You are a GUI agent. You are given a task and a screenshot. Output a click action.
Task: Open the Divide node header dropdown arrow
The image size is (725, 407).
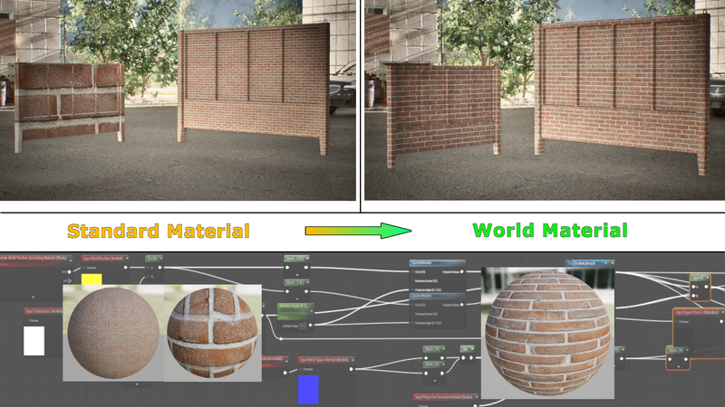click(x=160, y=259)
